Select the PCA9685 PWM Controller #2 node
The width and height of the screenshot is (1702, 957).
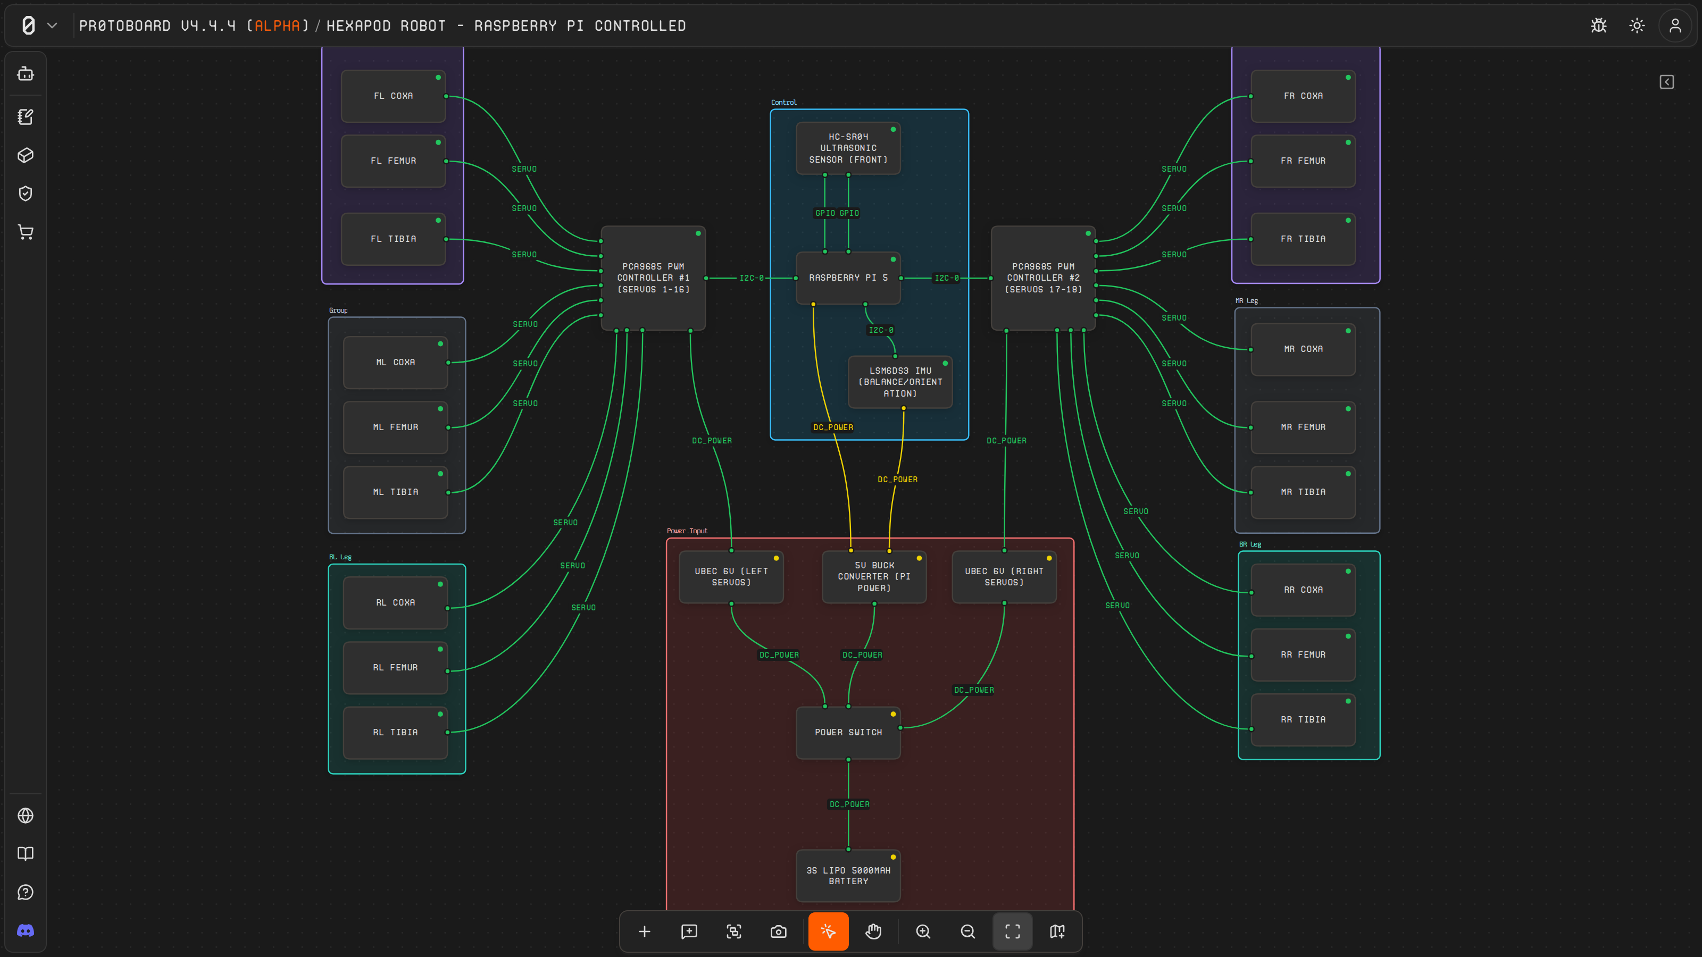point(1043,278)
